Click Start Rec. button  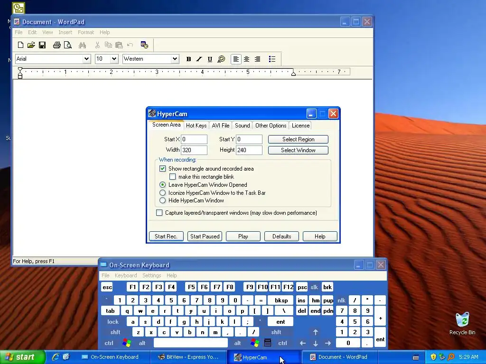click(x=166, y=236)
